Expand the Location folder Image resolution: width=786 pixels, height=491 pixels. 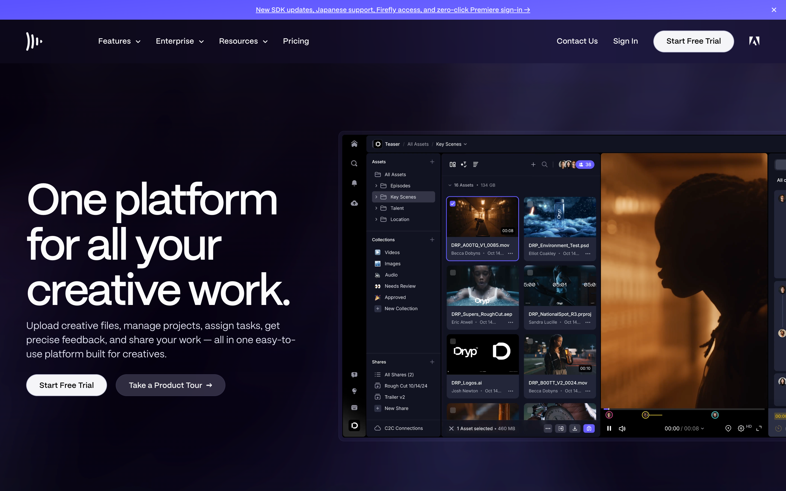pyautogui.click(x=376, y=220)
